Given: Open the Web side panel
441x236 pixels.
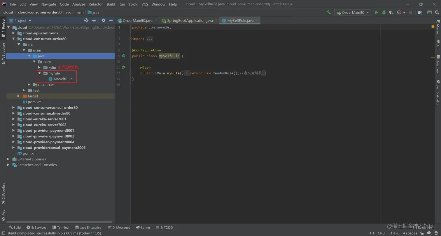Looking at the screenshot, I should (3, 215).
